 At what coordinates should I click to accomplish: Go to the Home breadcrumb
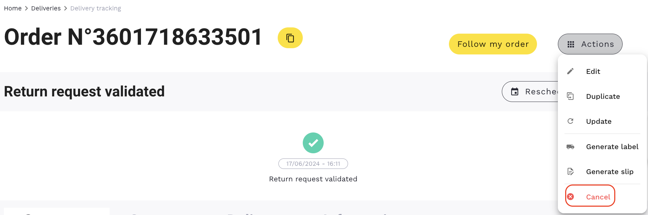click(13, 8)
